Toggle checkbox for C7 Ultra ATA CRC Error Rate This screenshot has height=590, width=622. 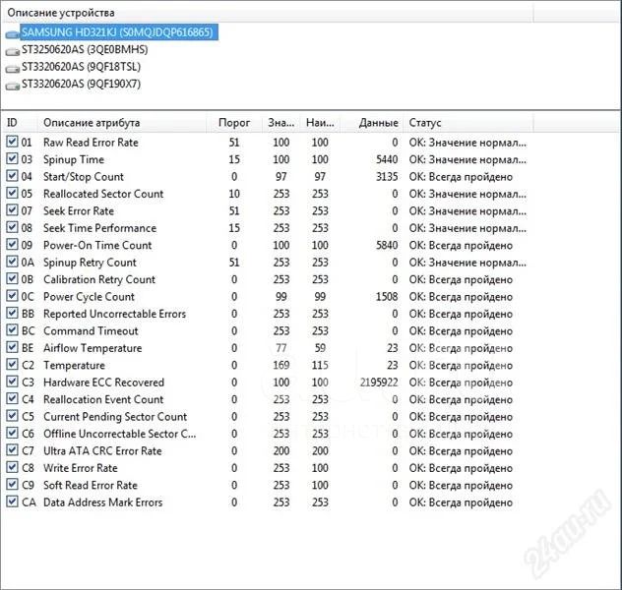12,449
